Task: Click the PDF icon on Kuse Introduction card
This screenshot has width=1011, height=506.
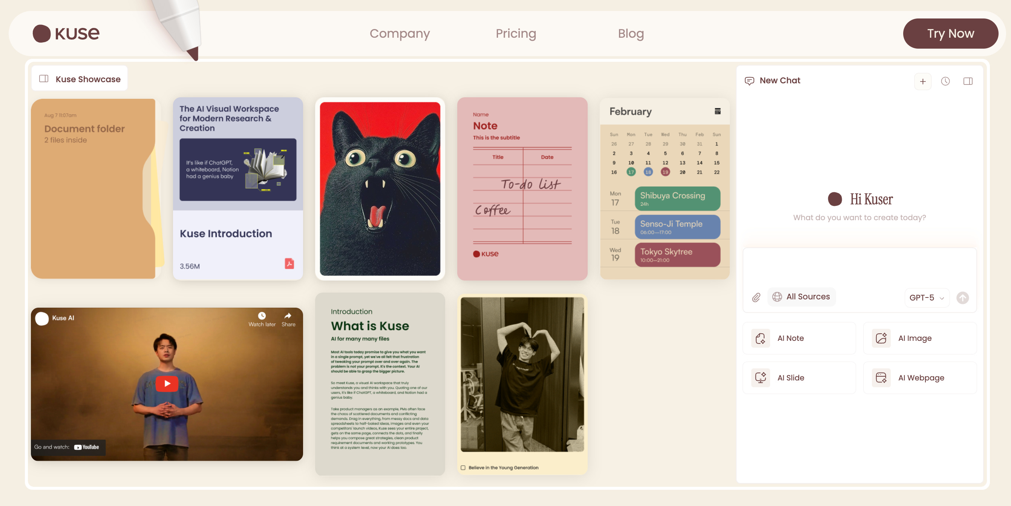Action: tap(289, 264)
